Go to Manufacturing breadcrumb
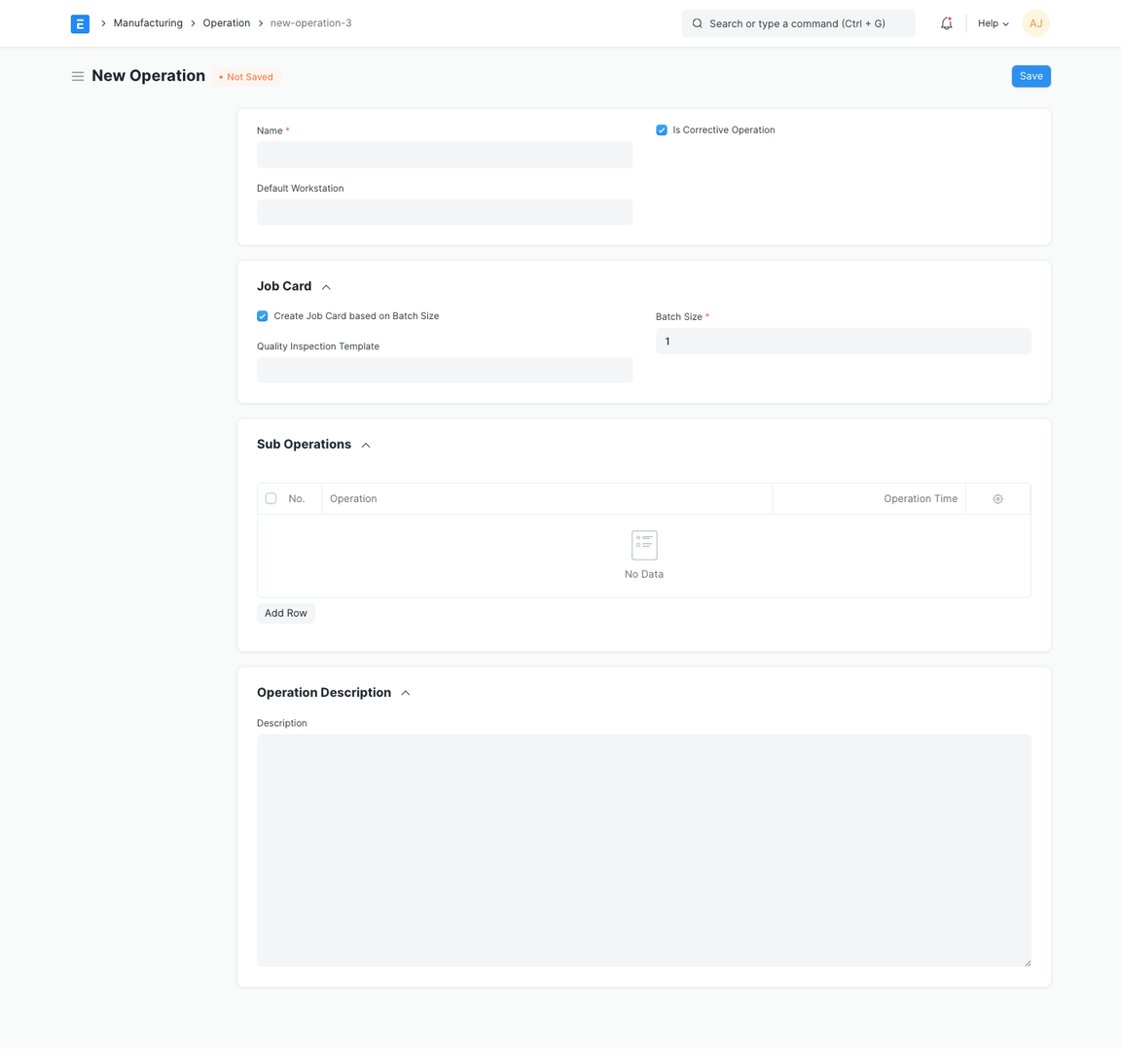 click(x=148, y=23)
